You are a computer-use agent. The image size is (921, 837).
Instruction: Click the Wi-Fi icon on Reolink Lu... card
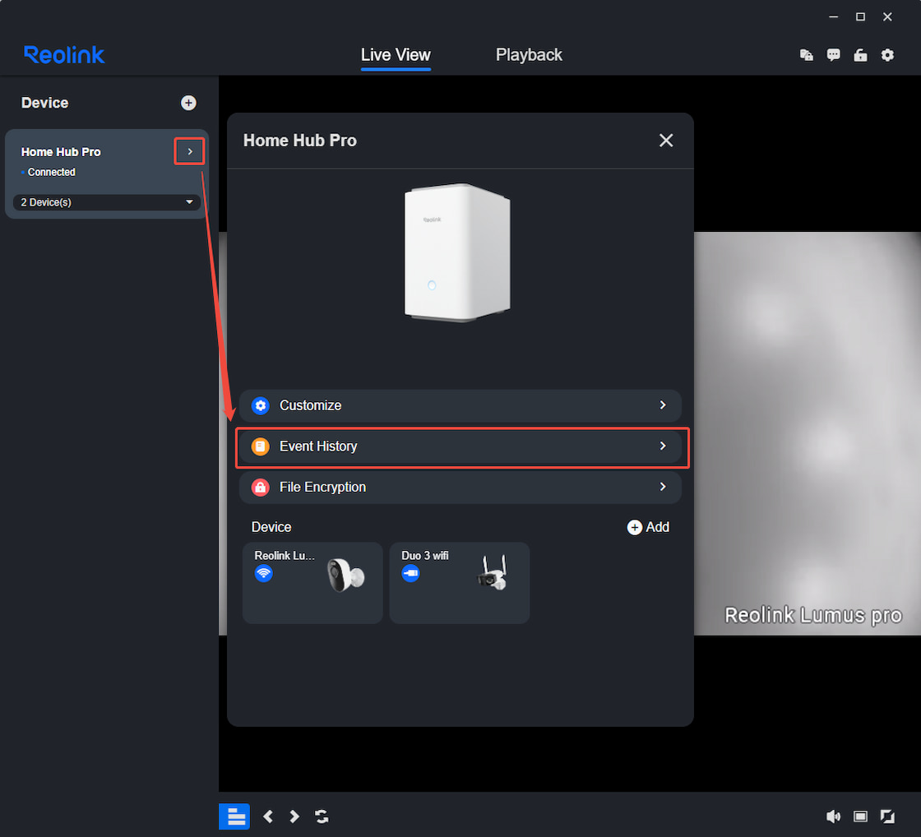264,573
